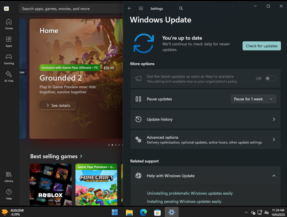287x217 pixels.
Task: Open Library in Microsoft Store
Action: (9, 177)
